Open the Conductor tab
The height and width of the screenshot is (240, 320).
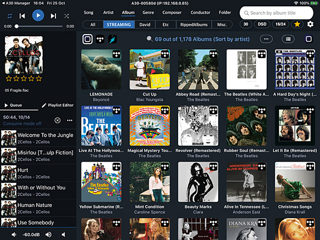(200, 12)
